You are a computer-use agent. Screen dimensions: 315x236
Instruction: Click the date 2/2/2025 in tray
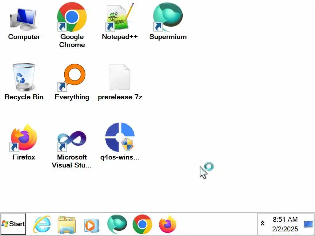[285, 229]
